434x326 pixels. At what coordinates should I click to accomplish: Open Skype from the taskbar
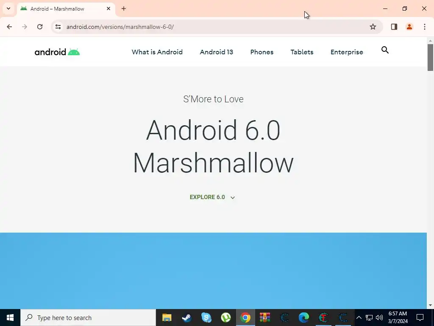click(206, 318)
